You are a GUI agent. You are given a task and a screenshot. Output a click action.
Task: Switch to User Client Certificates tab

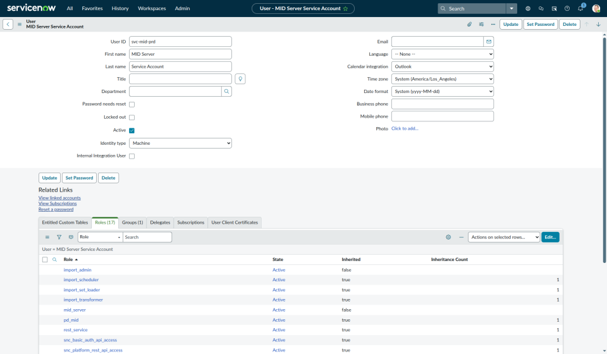[x=235, y=223]
